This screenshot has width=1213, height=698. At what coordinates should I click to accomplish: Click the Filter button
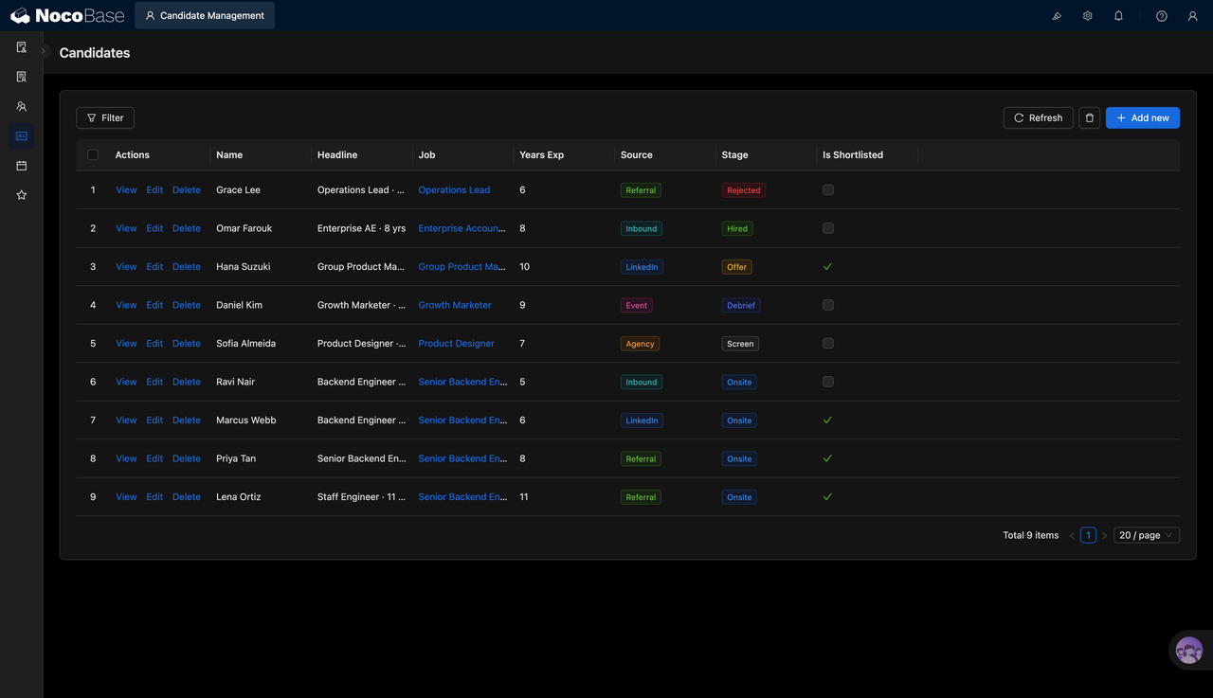[105, 117]
